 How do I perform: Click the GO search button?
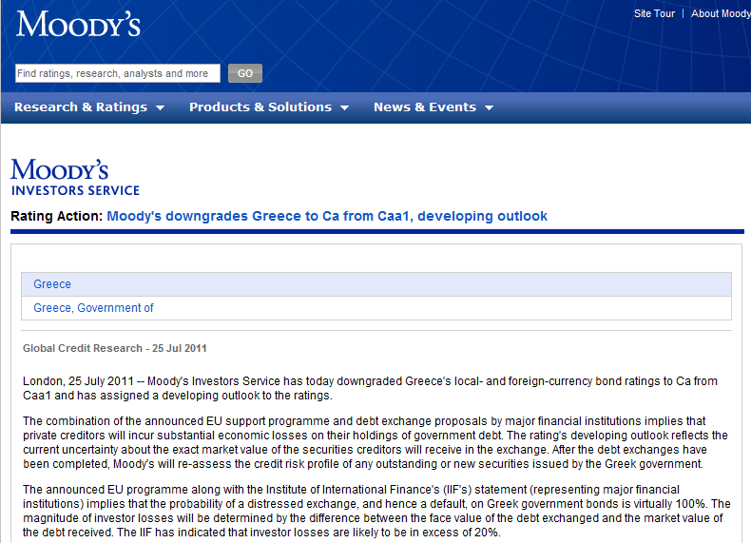[245, 73]
